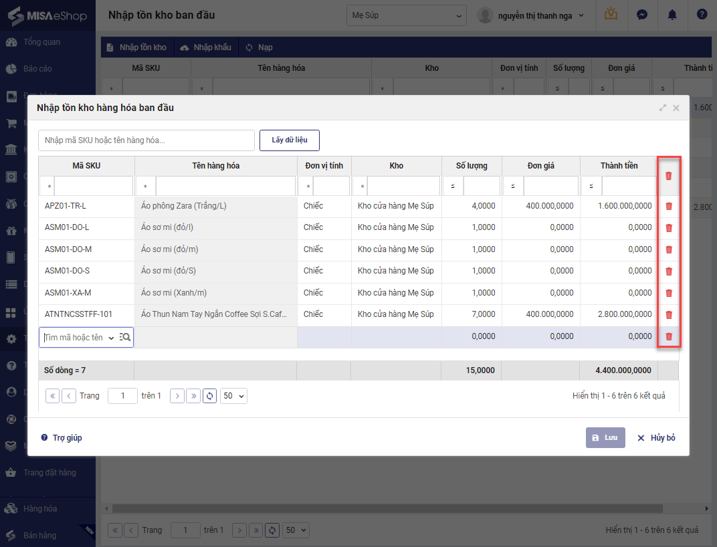The height and width of the screenshot is (547, 717).
Task: Click the Tên hàng hóa column filter field
Action: click(225, 186)
